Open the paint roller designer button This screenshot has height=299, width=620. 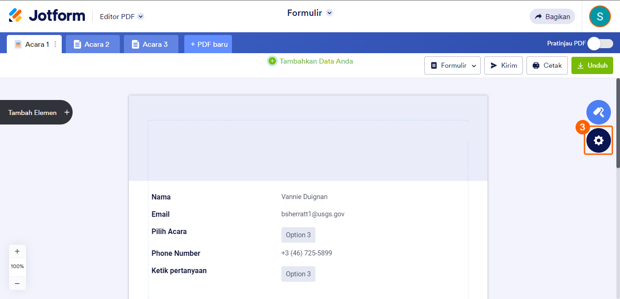598,112
